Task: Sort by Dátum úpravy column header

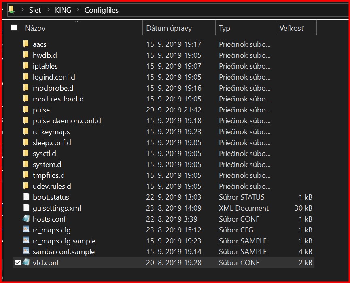Action: 169,28
